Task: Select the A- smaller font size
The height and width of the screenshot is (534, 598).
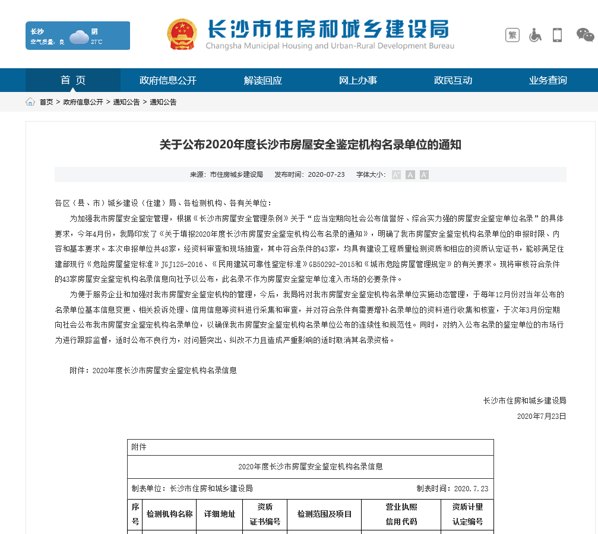Action: click(x=424, y=174)
